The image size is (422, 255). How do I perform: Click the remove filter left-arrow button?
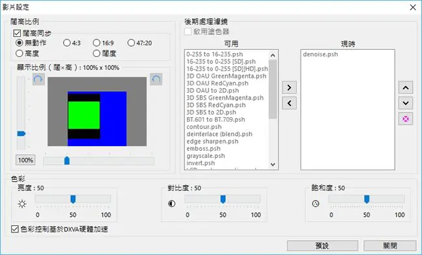tap(289, 103)
